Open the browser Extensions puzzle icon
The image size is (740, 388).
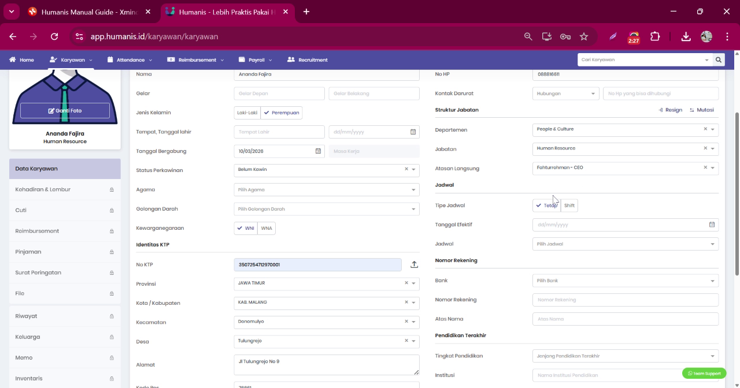655,36
